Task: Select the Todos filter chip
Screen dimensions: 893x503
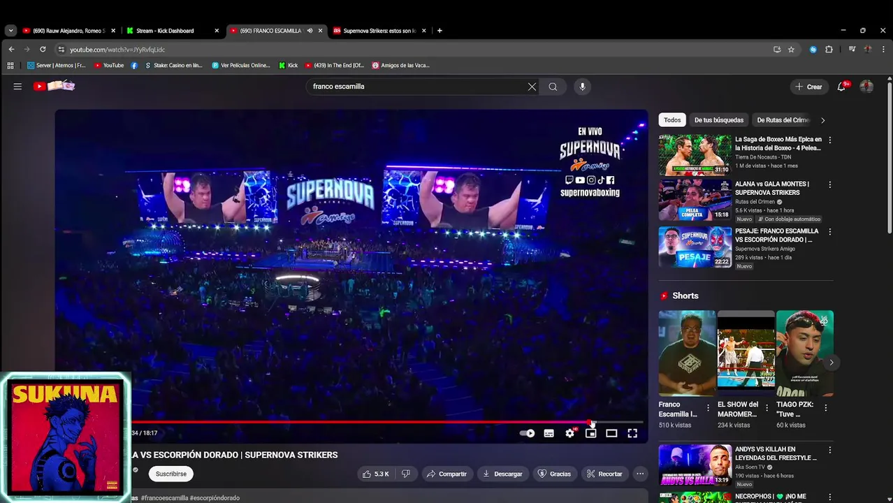Action: click(x=672, y=120)
